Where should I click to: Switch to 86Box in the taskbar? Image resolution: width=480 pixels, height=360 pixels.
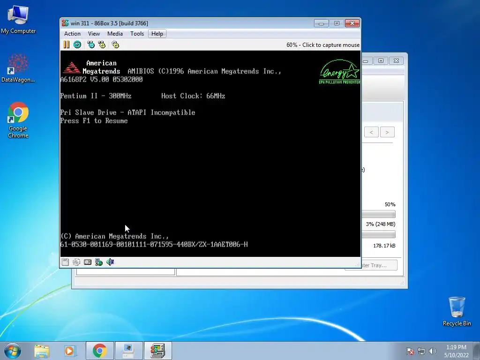pos(157,351)
